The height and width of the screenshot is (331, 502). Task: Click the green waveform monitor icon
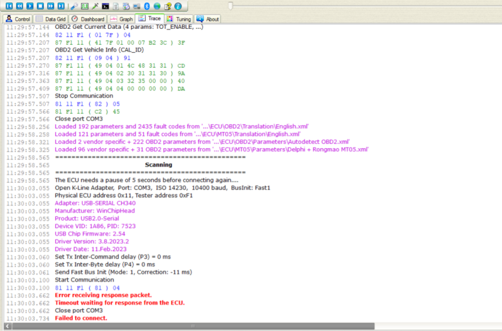(x=85, y=6)
